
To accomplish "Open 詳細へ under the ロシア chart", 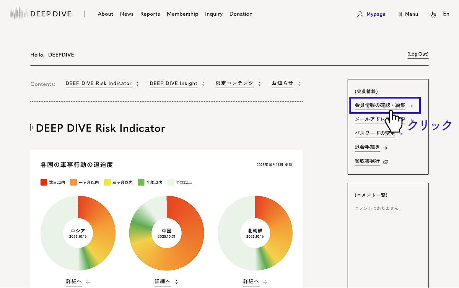I will (74, 282).
